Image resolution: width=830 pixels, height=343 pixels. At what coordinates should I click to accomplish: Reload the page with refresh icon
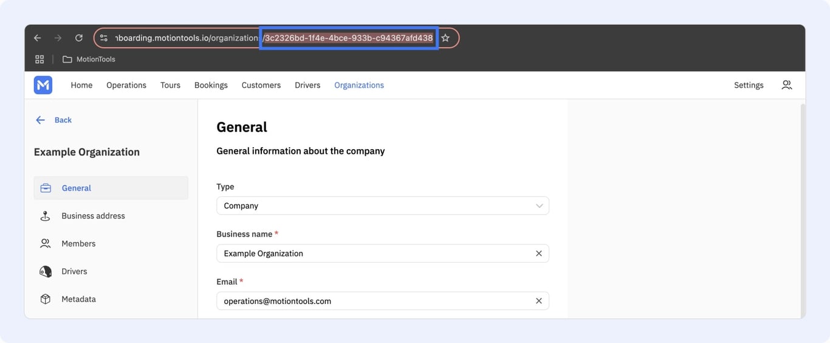78,38
